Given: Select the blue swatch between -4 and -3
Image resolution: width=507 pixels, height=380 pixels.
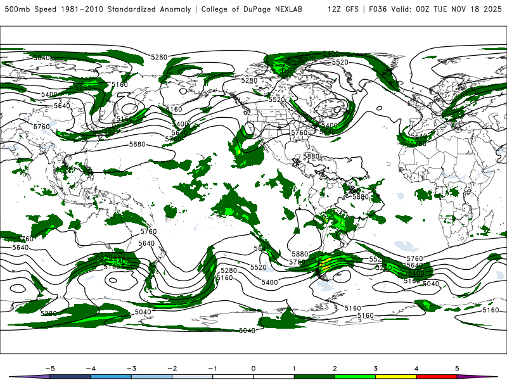Looking at the screenshot, I should [111, 377].
